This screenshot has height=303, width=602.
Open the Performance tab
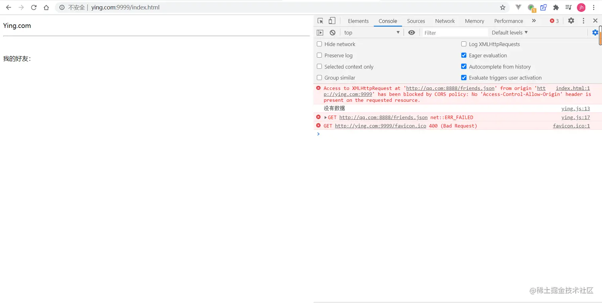click(x=508, y=21)
